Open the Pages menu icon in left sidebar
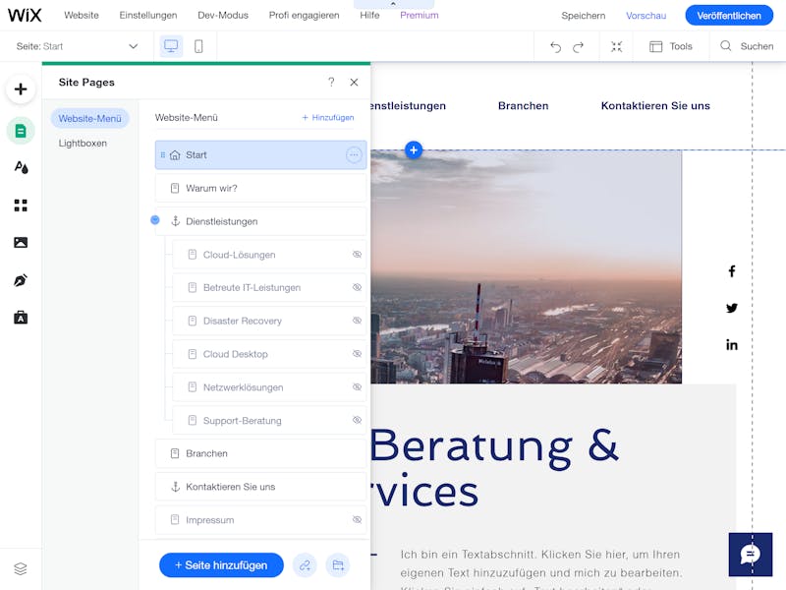 21,131
